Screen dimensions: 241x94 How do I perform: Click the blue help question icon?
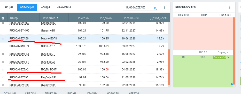(232, 84)
